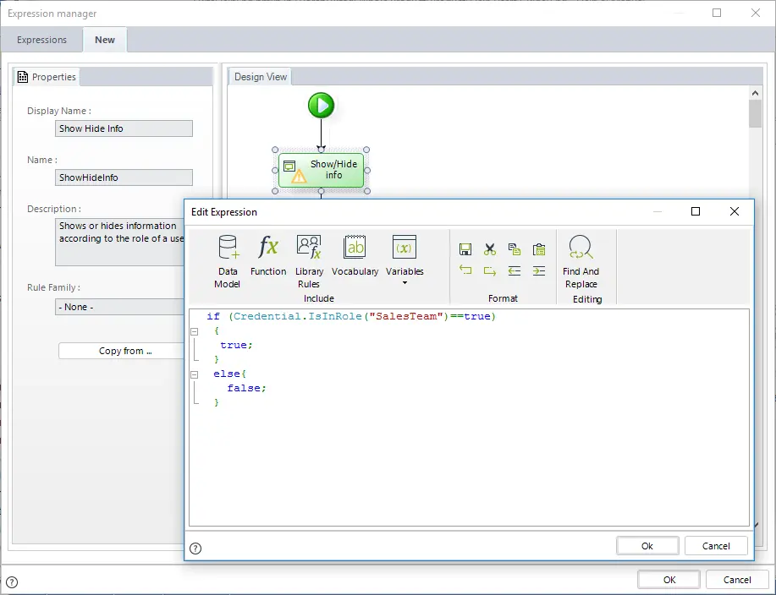Click the Design View scrollbar up arrow

tap(755, 92)
